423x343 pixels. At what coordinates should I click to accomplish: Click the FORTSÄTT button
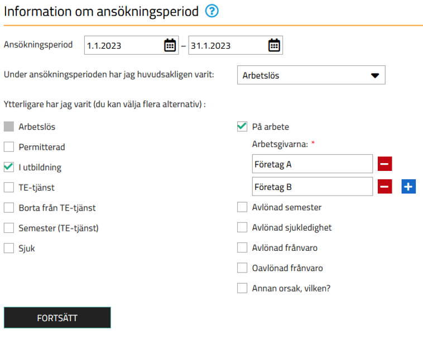coord(57,318)
